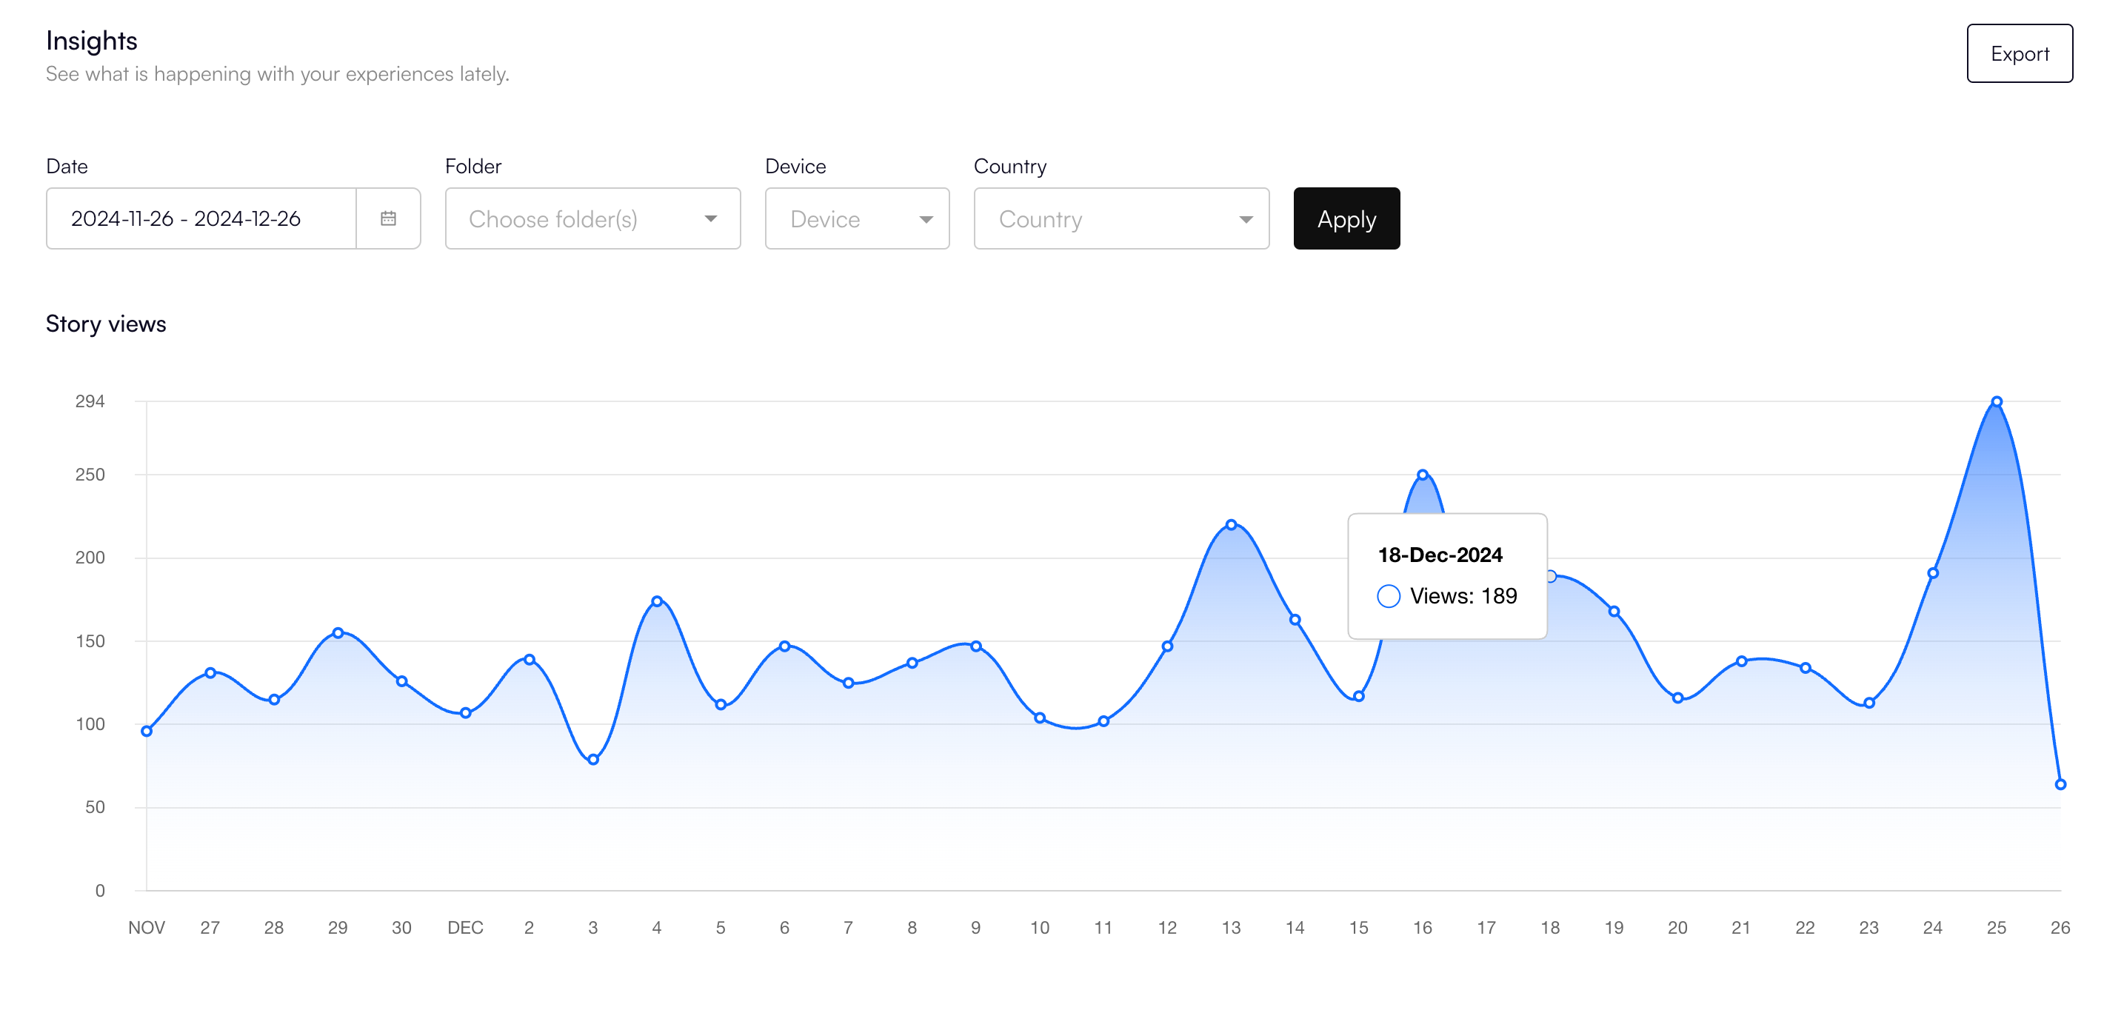This screenshot has height=1010, width=2124.
Task: Open the Country dropdown
Action: (x=1121, y=218)
